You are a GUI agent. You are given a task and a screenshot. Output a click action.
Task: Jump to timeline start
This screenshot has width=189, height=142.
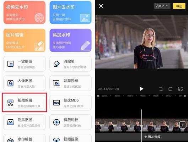coord(98,96)
